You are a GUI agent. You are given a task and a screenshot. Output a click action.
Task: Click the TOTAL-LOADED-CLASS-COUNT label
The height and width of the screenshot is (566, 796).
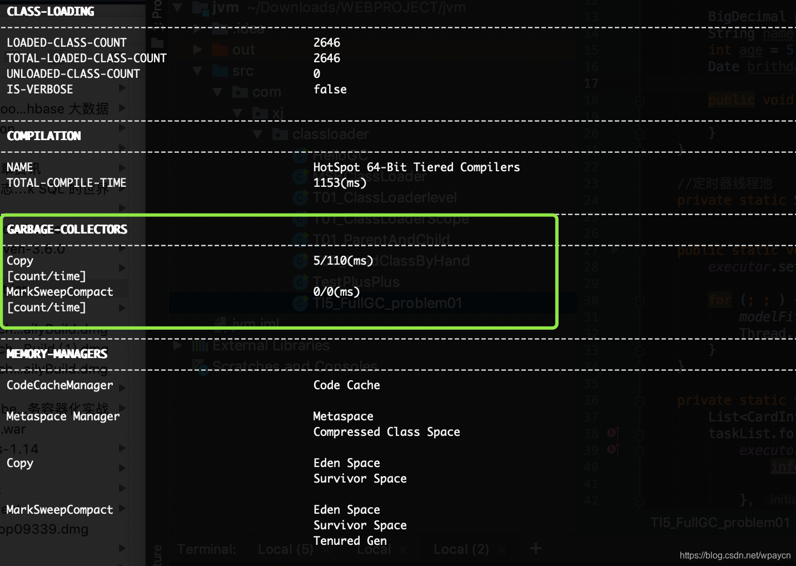[x=87, y=58]
